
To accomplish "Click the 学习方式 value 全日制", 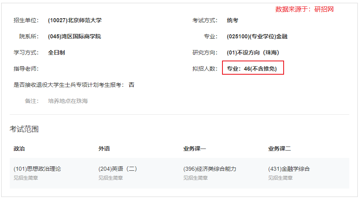I will [56, 53].
